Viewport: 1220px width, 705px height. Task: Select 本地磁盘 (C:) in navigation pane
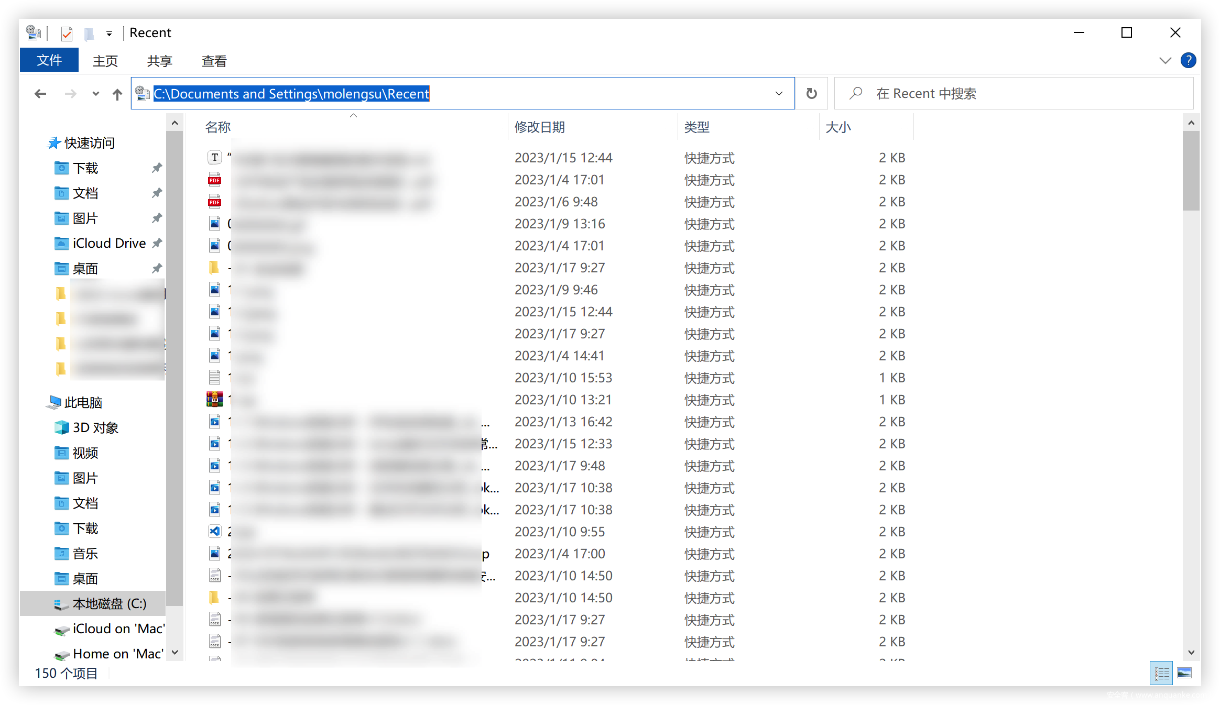tap(109, 604)
